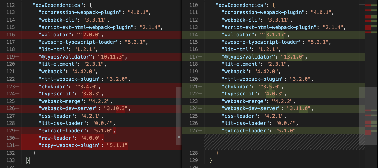Click the removed chokidar version "^3.4.0"
The width and height of the screenshot is (378, 168).
86,87
